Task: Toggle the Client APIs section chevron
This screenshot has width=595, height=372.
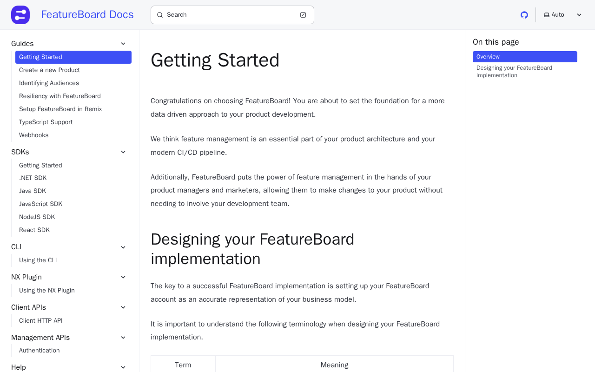Action: point(123,307)
